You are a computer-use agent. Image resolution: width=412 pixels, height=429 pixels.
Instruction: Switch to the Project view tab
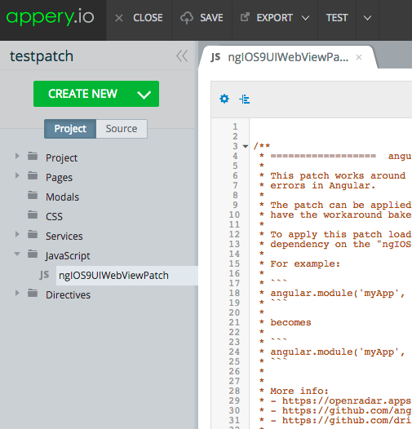(x=70, y=129)
